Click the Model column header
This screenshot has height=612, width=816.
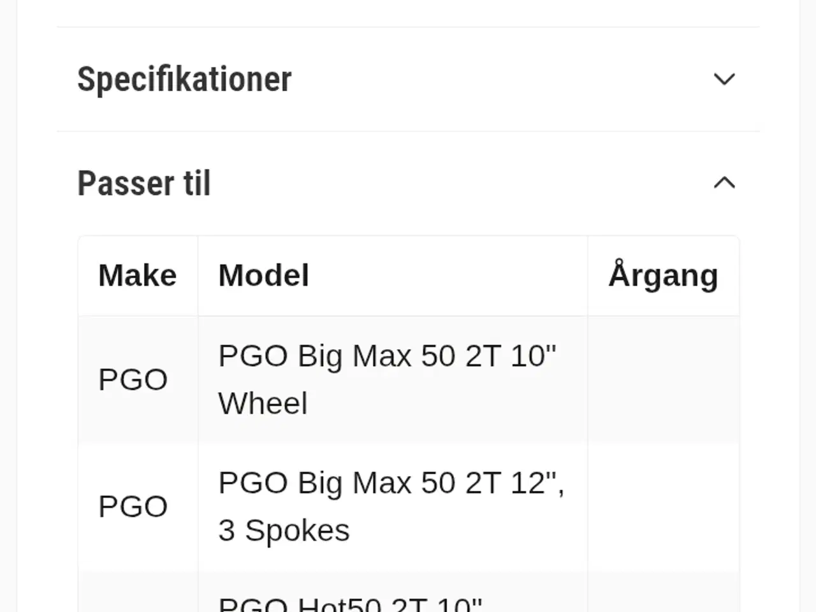click(x=263, y=275)
